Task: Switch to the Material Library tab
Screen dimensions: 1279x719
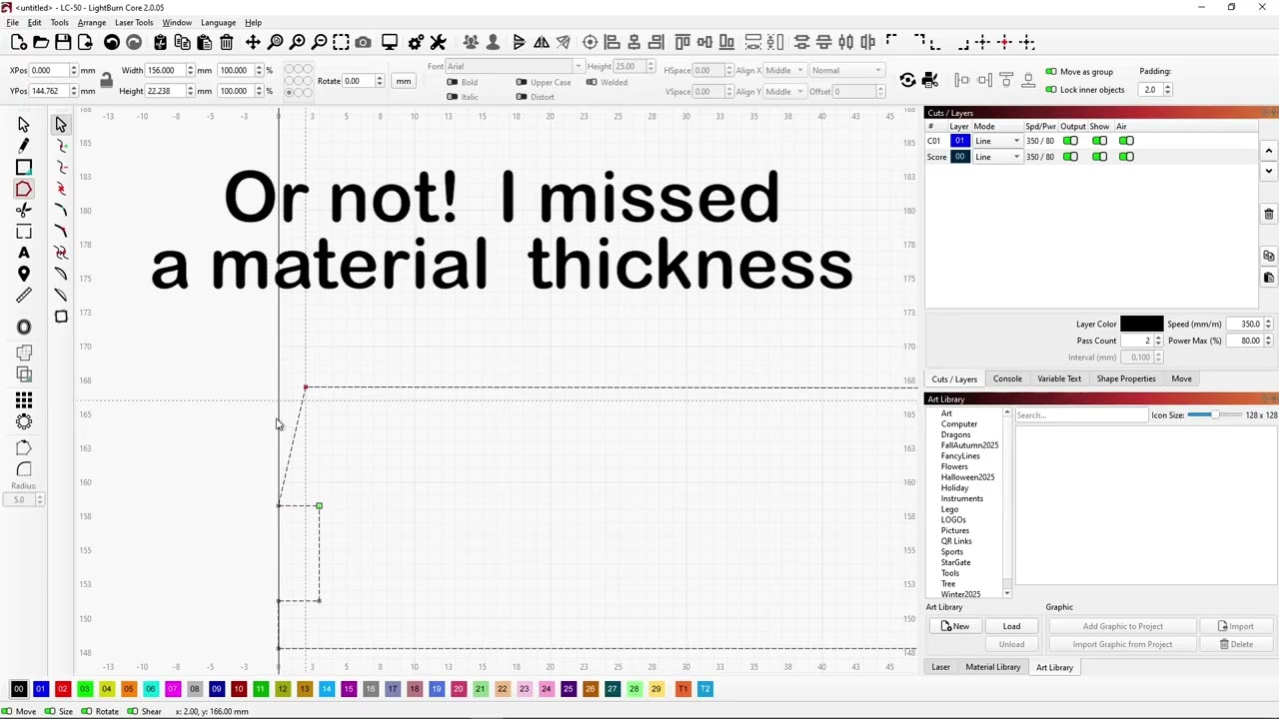Action: tap(992, 667)
